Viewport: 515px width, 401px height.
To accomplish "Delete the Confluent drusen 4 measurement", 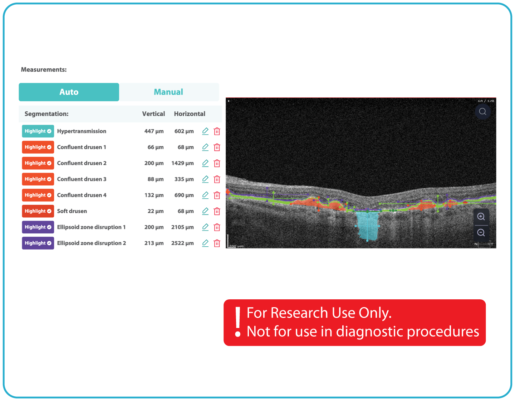I will pyautogui.click(x=217, y=195).
